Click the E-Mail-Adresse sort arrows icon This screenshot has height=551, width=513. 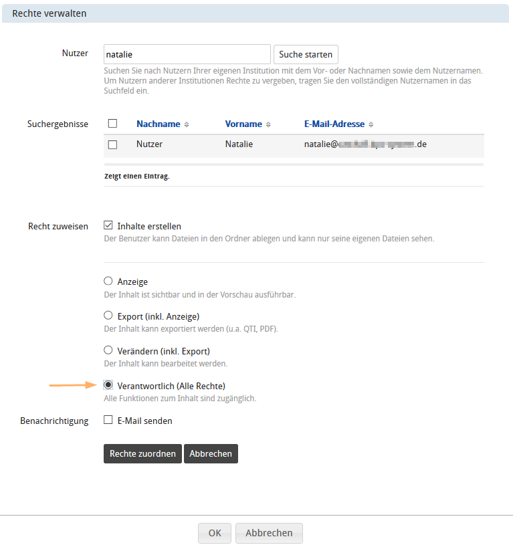click(371, 124)
